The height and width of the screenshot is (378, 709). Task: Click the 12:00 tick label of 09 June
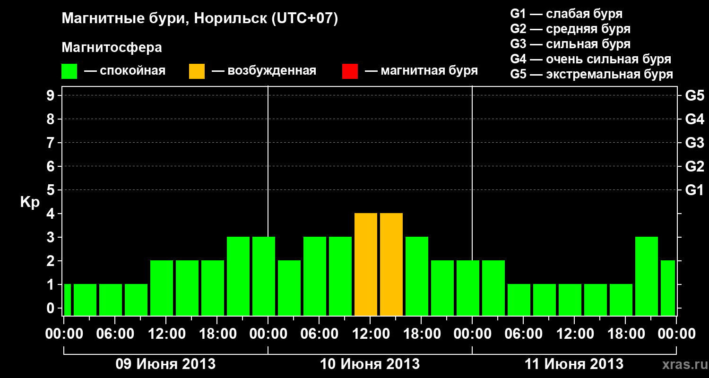click(x=166, y=334)
